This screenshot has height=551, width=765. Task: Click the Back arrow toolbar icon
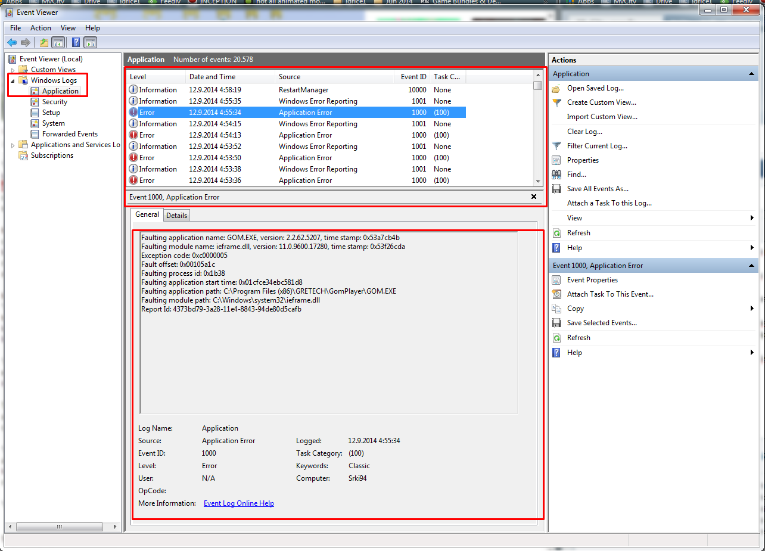click(x=12, y=42)
